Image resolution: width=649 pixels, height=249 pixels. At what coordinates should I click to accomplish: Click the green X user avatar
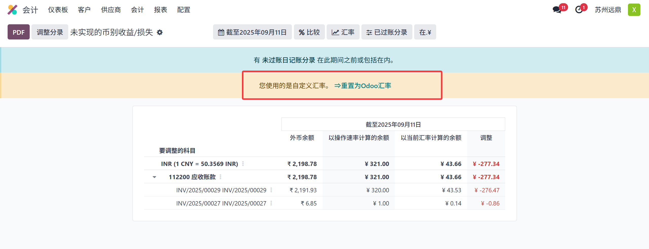pos(634,10)
